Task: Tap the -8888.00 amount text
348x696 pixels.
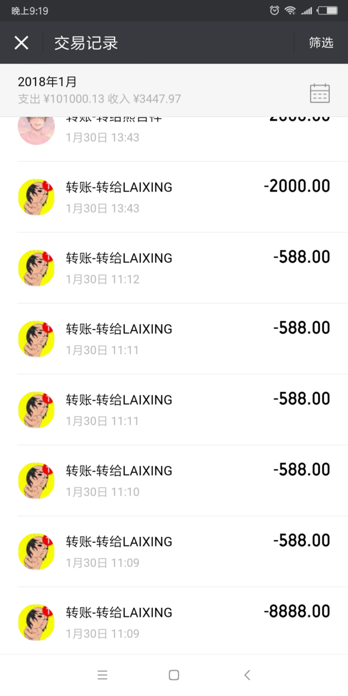Action: (297, 611)
